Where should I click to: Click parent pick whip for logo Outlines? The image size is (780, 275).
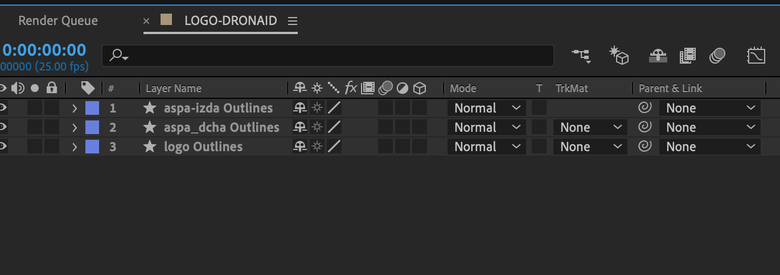(644, 147)
